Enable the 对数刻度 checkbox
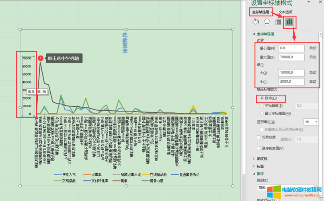Screen dimensions: 324x201 coord(258,137)
